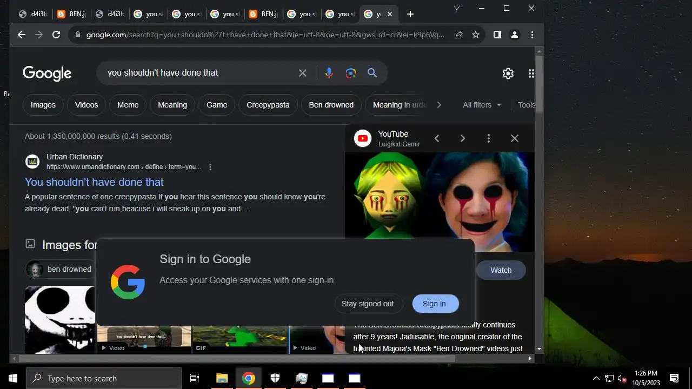Open Chrome tab search dropdown arrow
The width and height of the screenshot is (692, 389).
(x=457, y=8)
